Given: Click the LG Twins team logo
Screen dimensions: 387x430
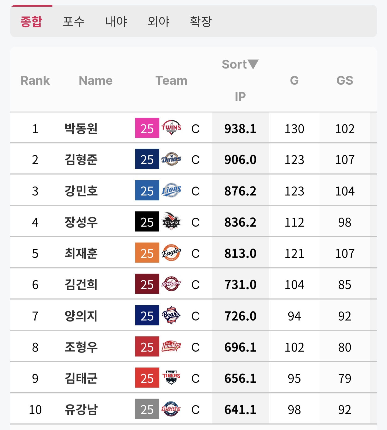Looking at the screenshot, I should point(171,128).
